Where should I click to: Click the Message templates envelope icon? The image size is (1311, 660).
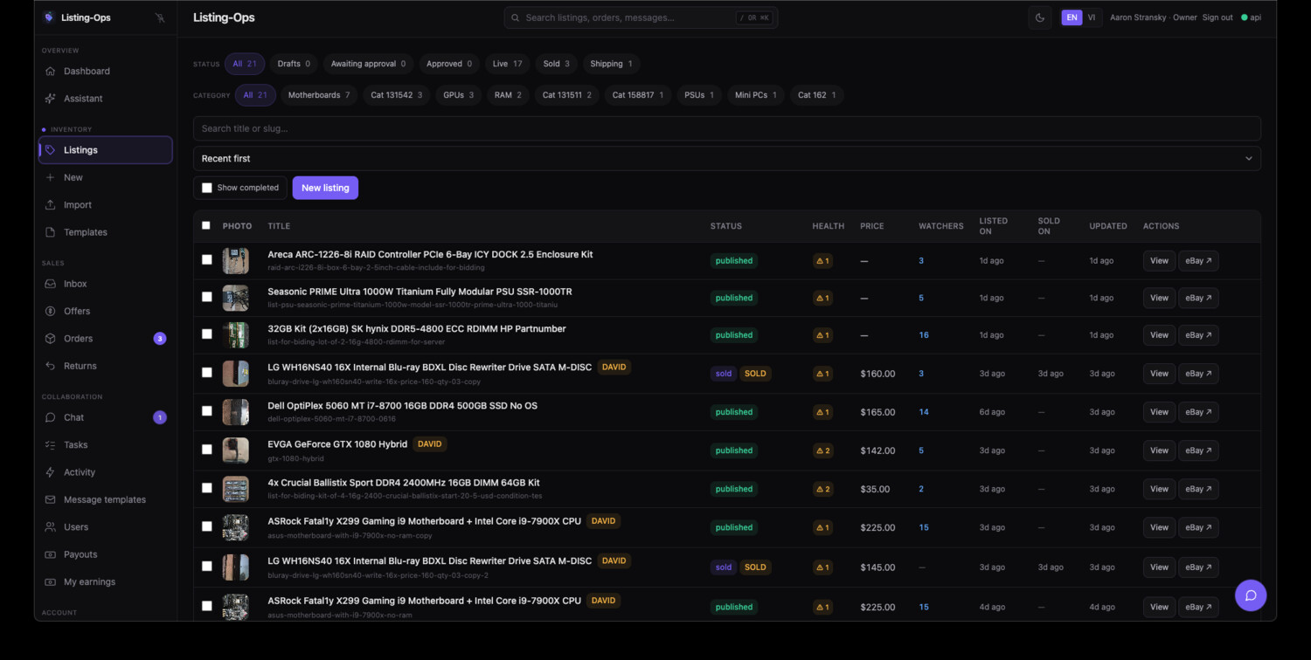51,499
